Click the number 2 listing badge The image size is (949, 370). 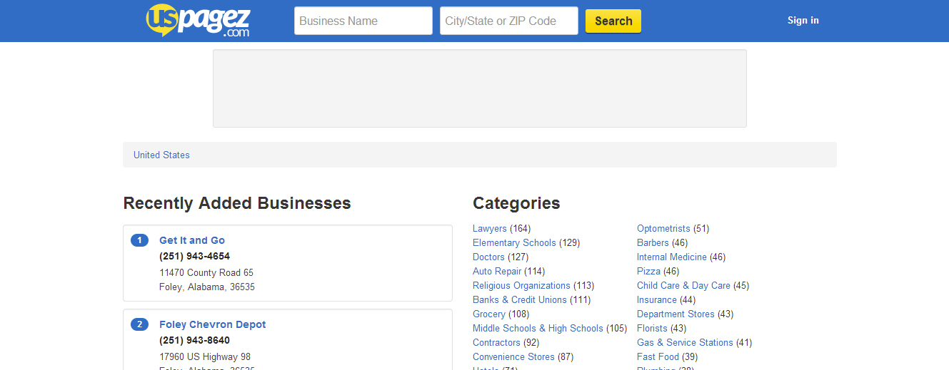(x=139, y=324)
